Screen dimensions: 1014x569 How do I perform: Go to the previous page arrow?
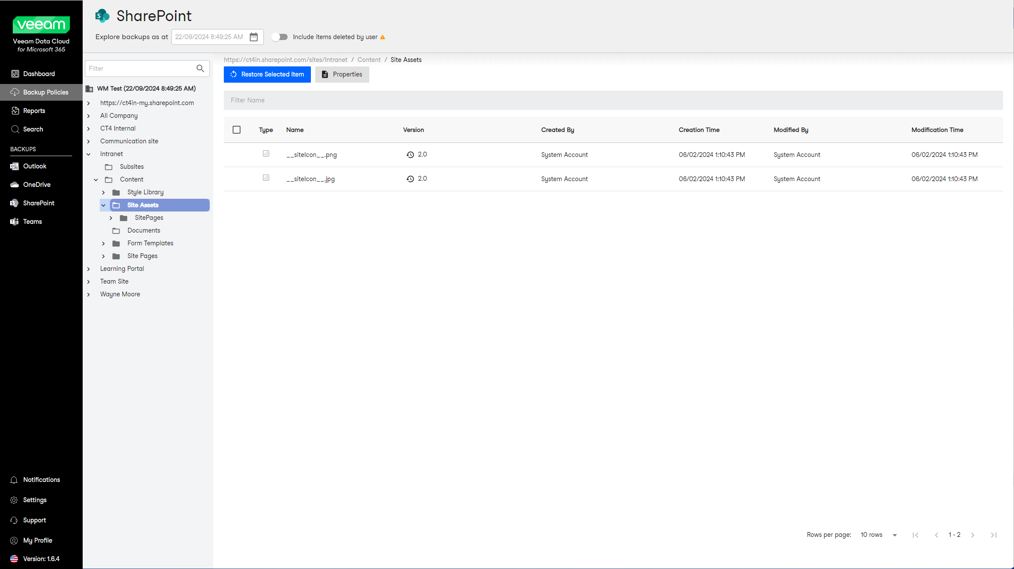pyautogui.click(x=937, y=535)
